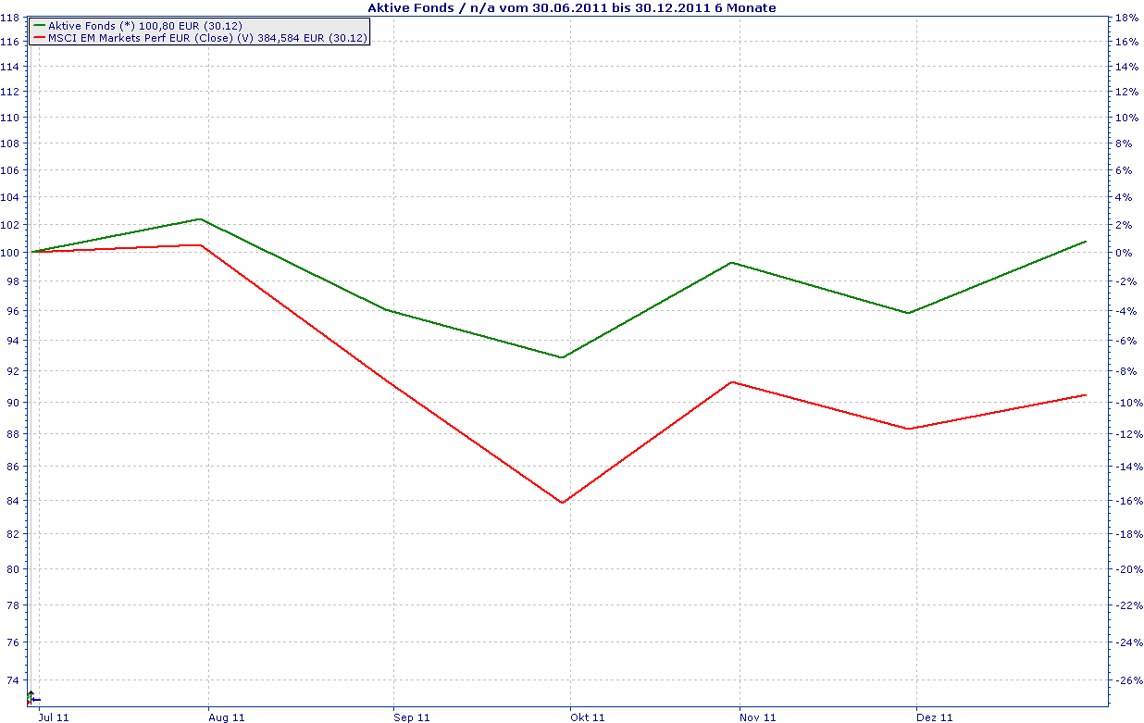Click the 18% label on right axis
Screen dimensions: 1144x723
coord(1126,18)
